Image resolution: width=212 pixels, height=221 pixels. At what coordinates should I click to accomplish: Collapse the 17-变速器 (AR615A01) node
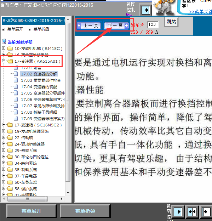[x=4, y=61]
